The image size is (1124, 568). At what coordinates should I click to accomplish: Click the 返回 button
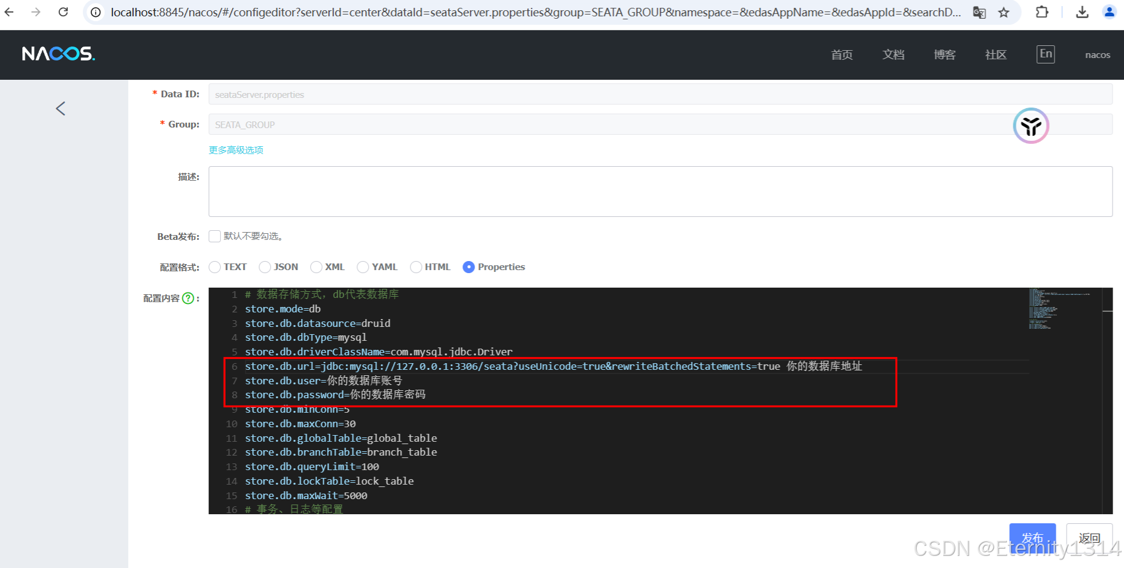tap(1090, 538)
